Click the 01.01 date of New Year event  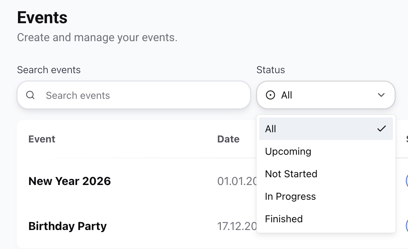(237, 181)
